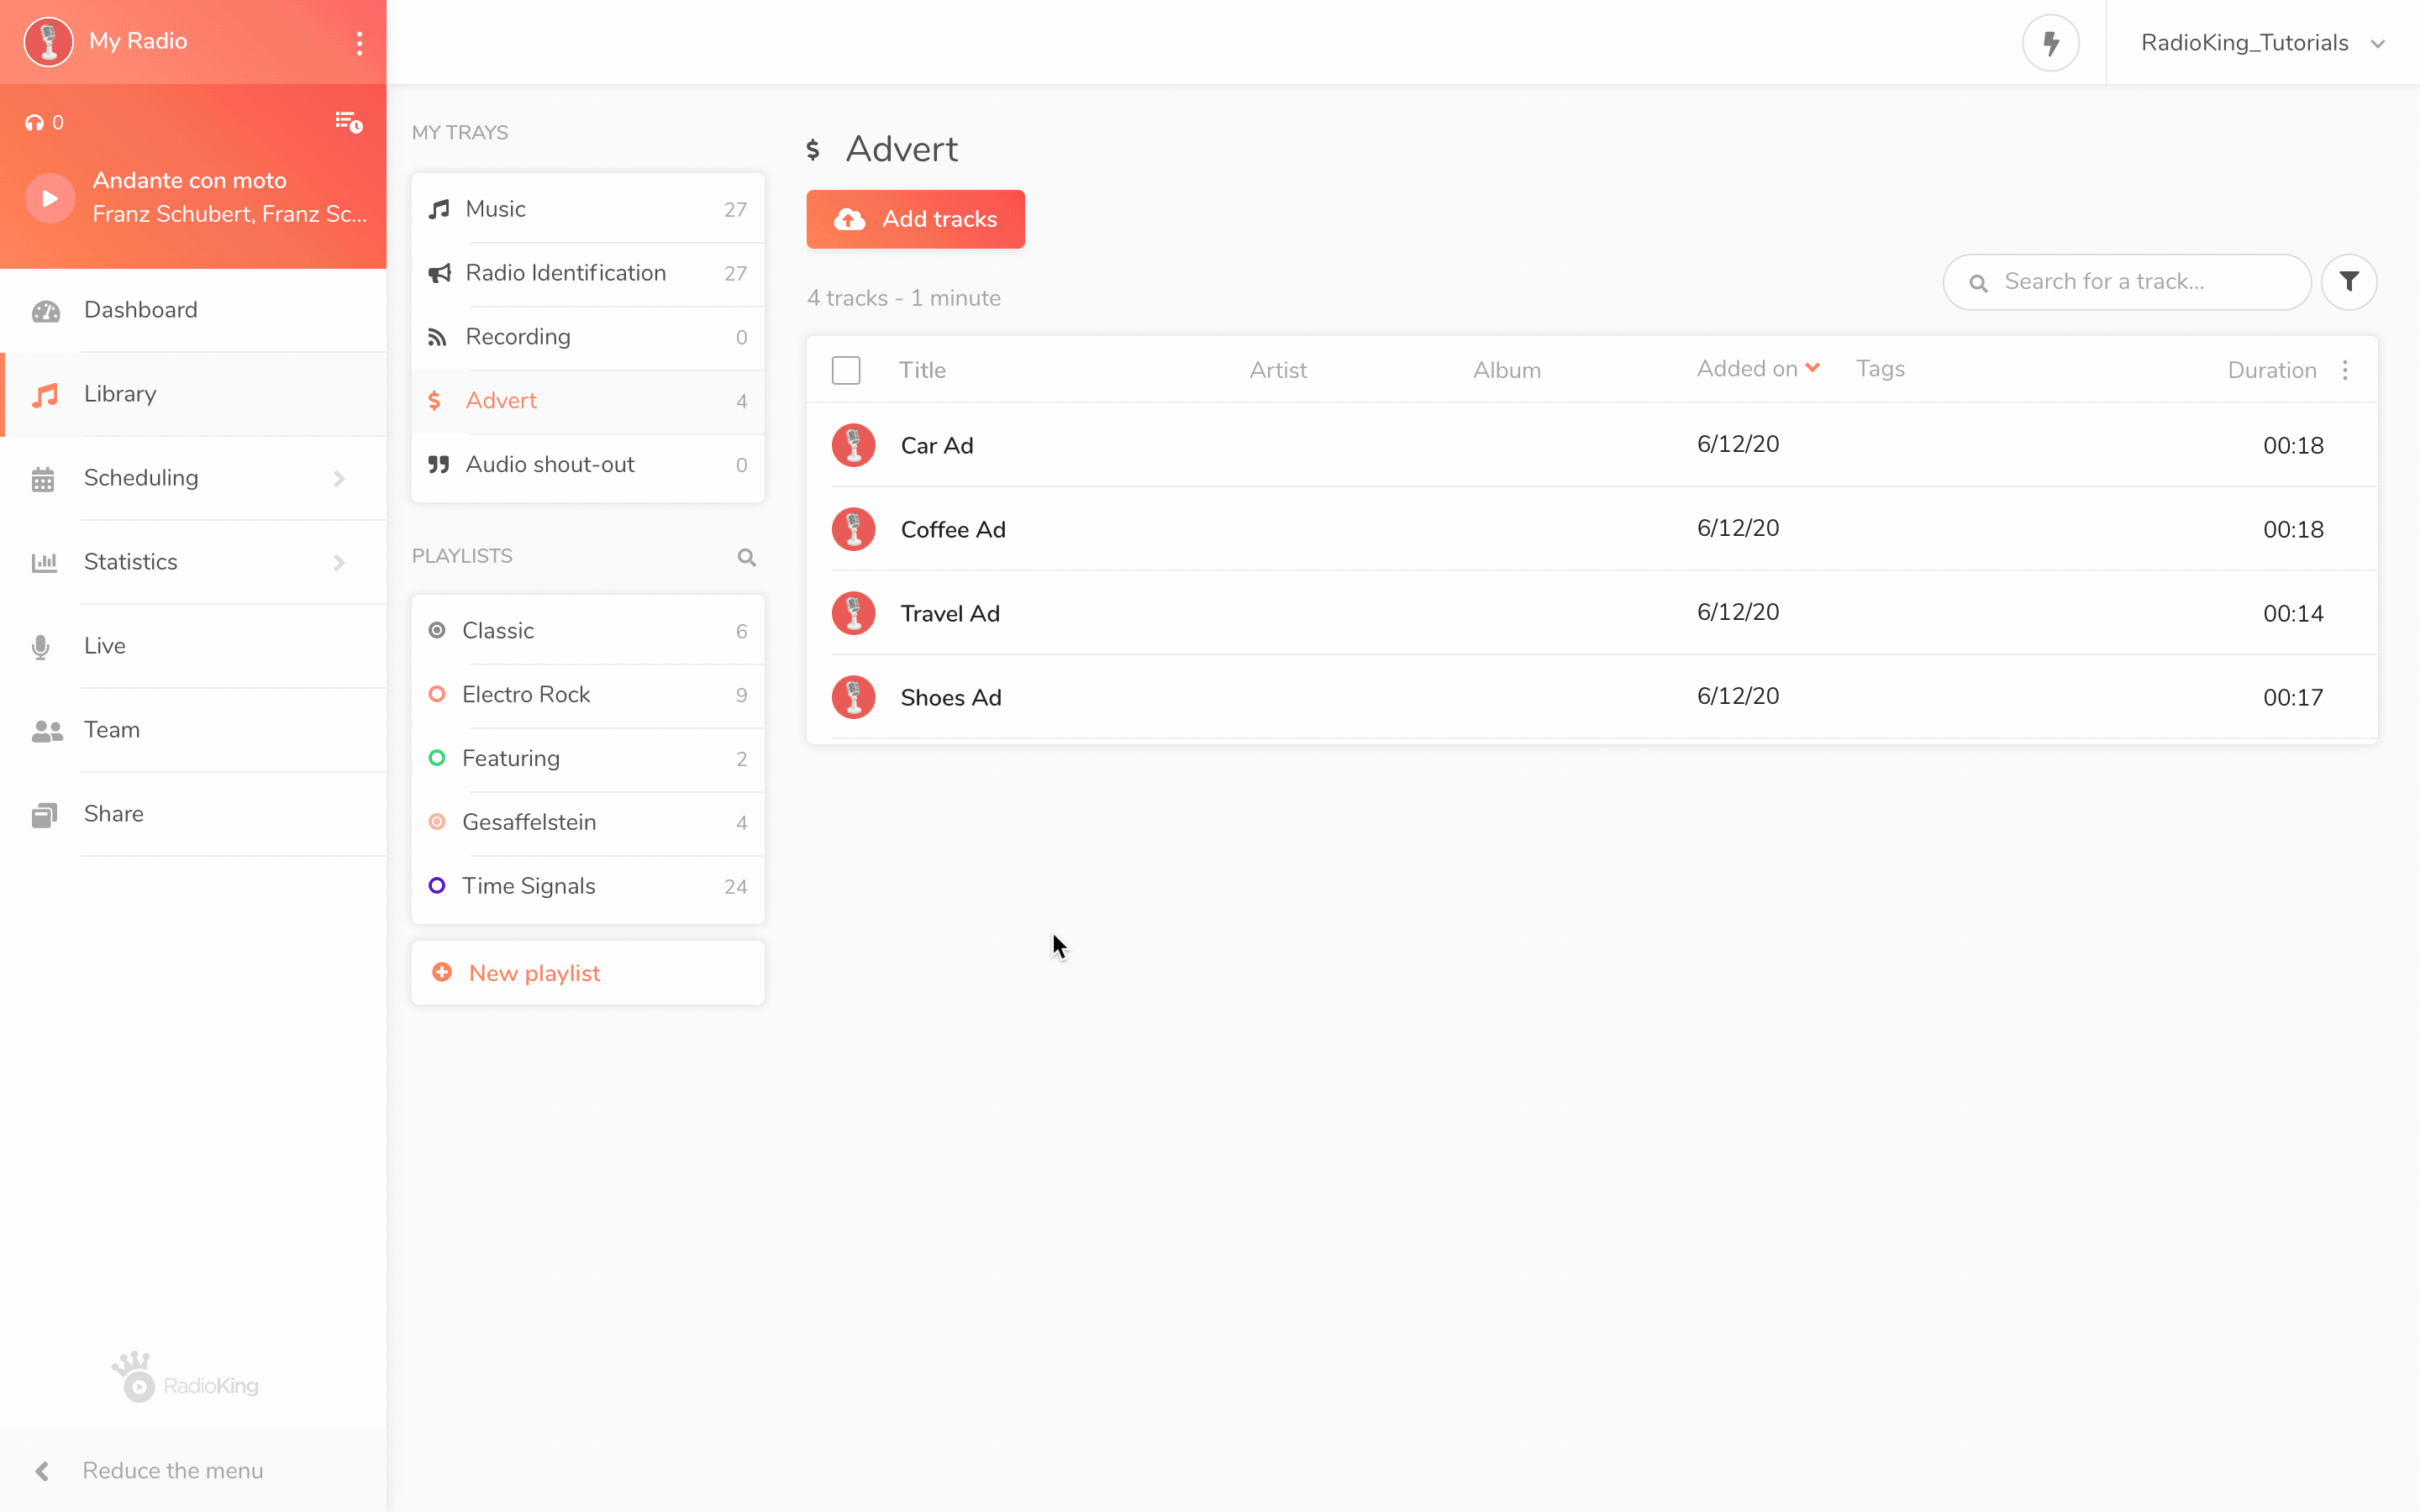Click the Travel Ad cover thumbnail

tap(853, 614)
